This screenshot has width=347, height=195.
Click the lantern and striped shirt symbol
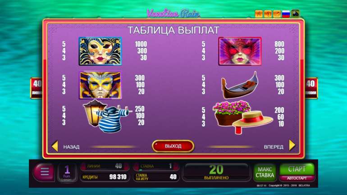107,116
